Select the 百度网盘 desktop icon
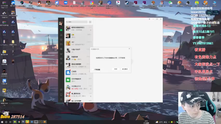Viewport: 221px width, 124px height. pos(4,62)
